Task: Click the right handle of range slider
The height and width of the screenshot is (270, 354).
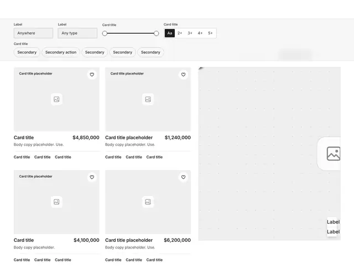Action: 156,33
